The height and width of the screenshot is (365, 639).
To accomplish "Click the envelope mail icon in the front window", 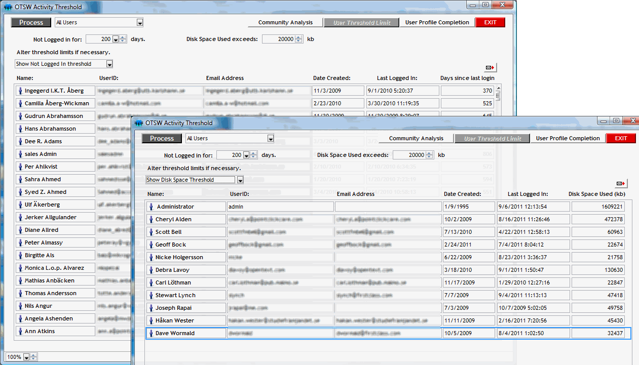I will [x=621, y=183].
